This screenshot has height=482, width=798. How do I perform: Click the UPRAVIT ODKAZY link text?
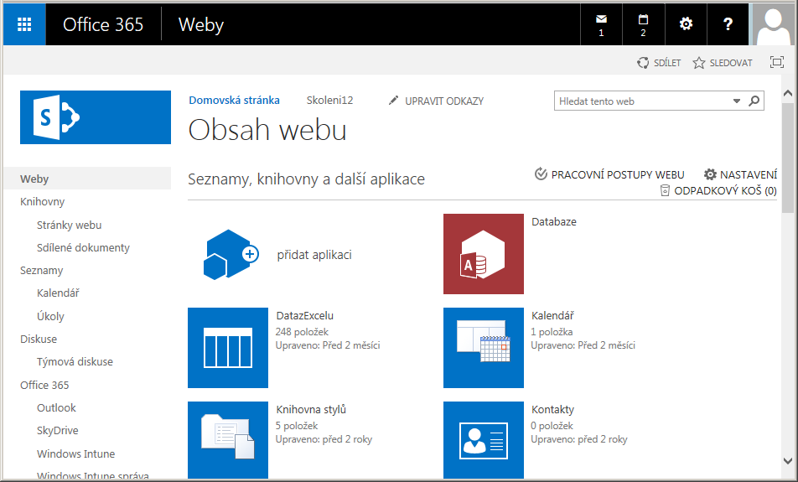point(444,101)
